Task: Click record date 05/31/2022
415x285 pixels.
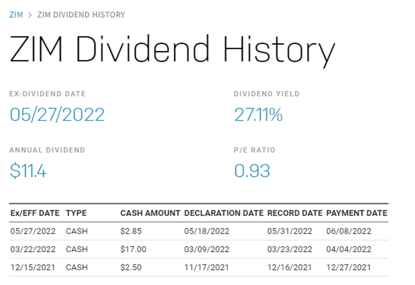Action: coord(290,231)
